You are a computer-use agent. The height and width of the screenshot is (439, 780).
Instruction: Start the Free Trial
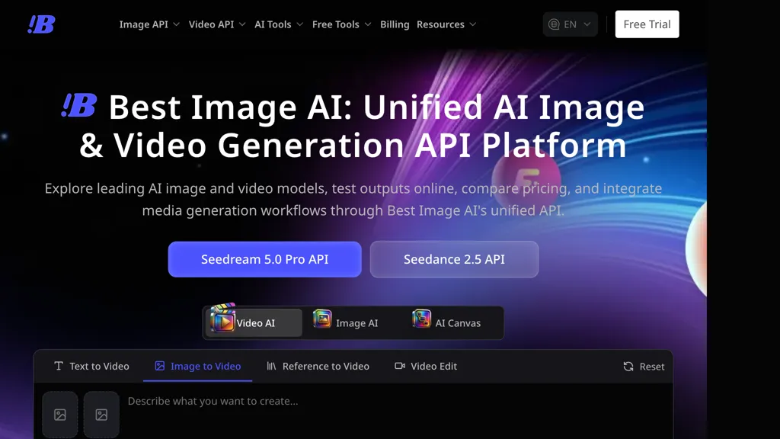click(x=647, y=24)
